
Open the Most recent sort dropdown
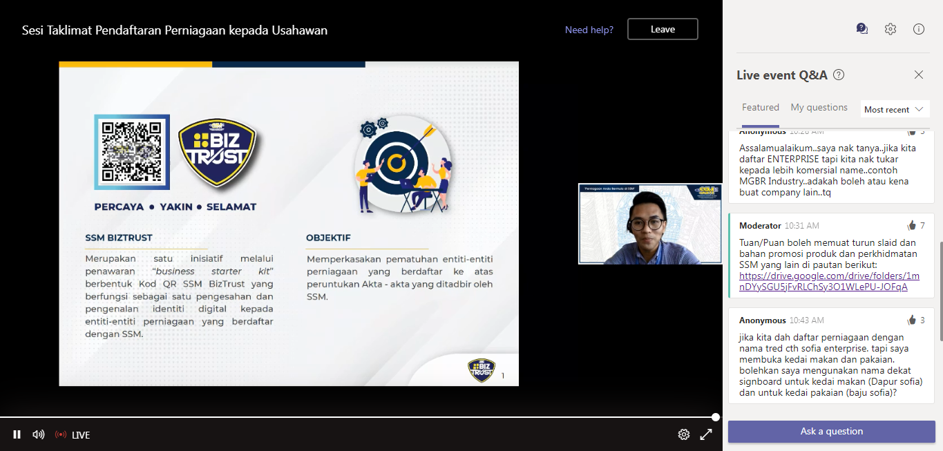894,109
